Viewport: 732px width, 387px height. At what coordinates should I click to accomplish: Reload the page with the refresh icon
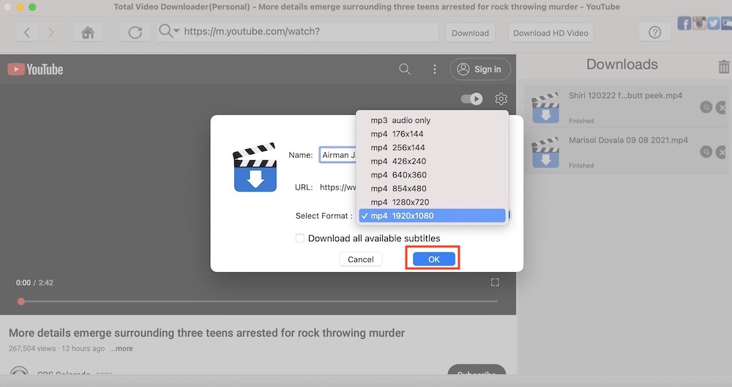(135, 33)
